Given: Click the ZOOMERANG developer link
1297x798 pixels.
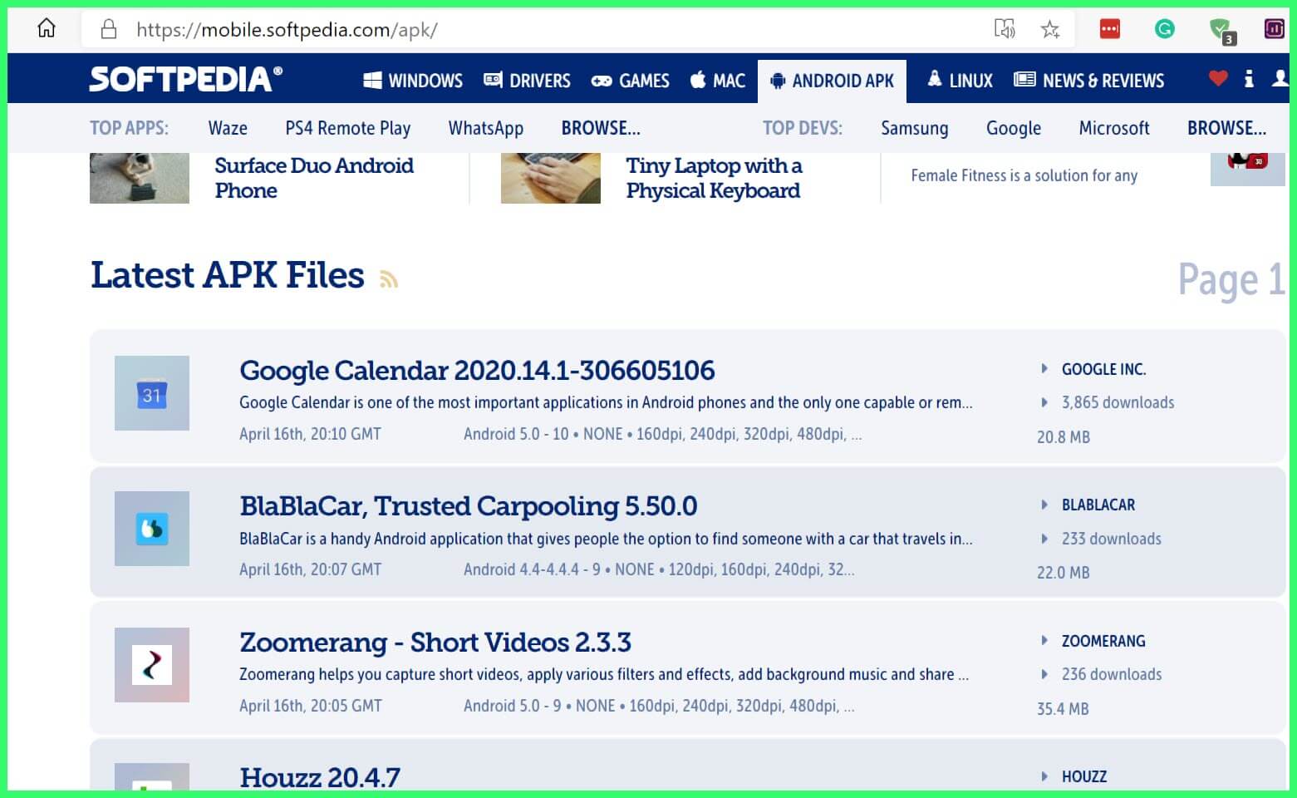Looking at the screenshot, I should click(x=1103, y=641).
